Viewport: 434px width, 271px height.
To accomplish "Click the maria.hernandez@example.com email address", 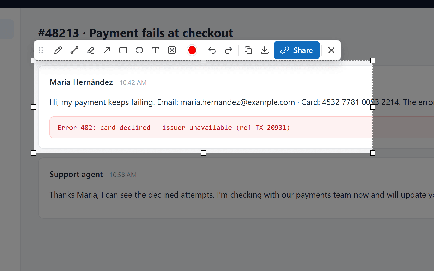I will [238, 102].
